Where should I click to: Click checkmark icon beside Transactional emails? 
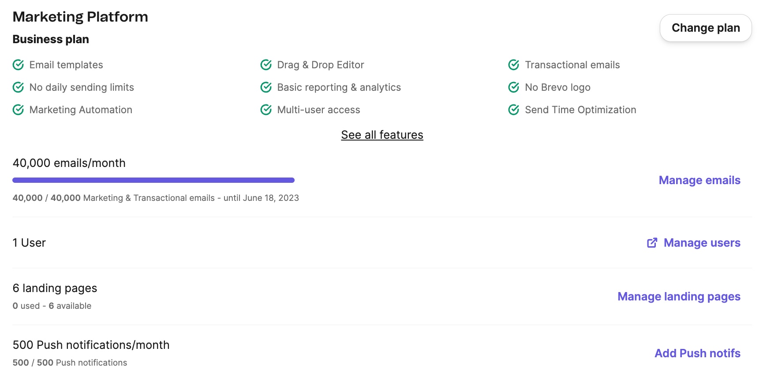514,65
